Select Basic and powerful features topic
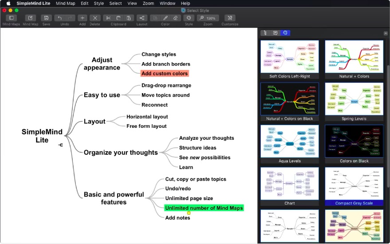This screenshot has width=390, height=244. click(x=114, y=198)
